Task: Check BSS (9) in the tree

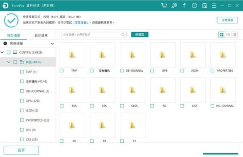Action: coord(22,130)
